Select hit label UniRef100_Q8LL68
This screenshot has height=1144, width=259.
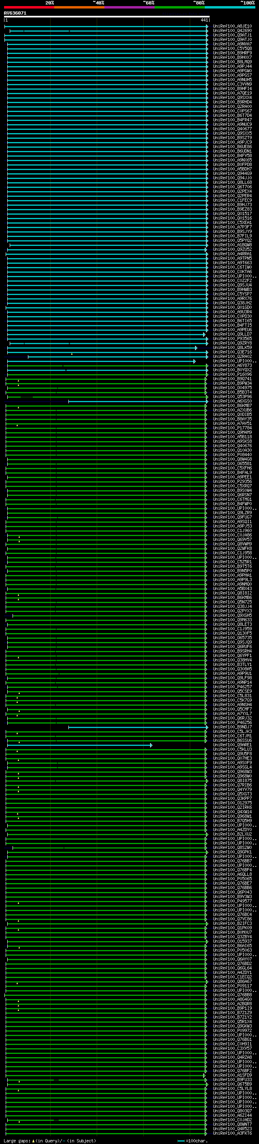tap(232, 183)
